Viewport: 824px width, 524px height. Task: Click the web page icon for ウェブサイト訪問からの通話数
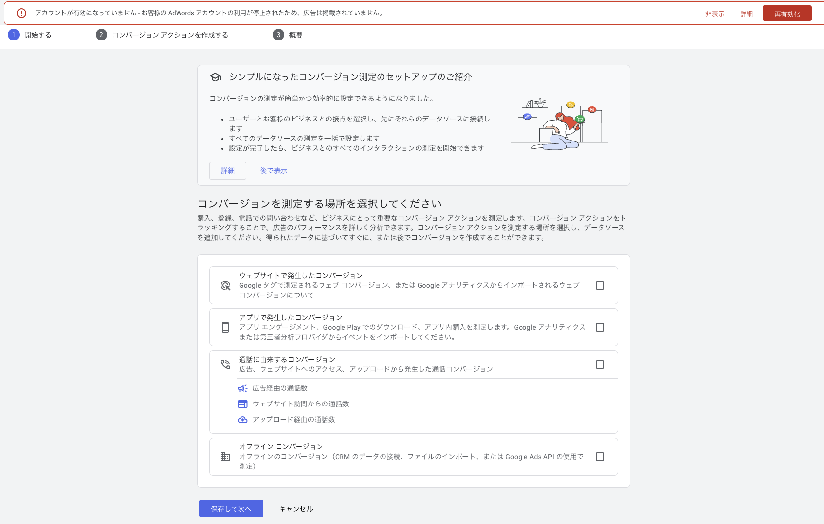pyautogui.click(x=242, y=404)
